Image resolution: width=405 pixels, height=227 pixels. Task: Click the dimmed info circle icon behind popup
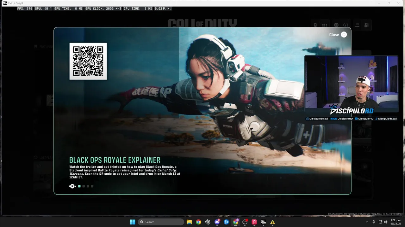[346, 25]
